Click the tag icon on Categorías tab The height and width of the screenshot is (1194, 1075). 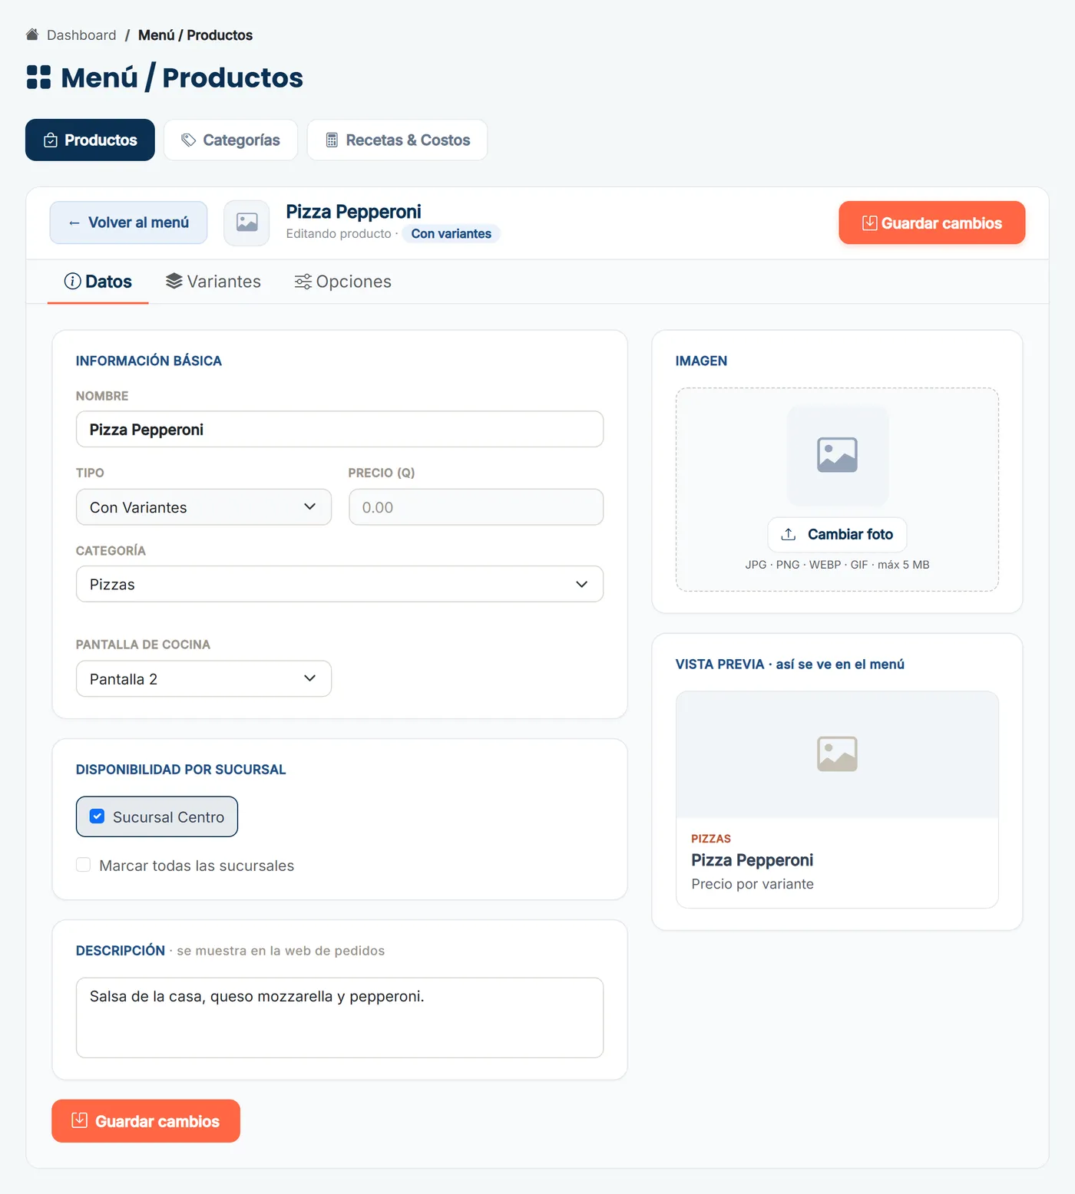coord(188,140)
